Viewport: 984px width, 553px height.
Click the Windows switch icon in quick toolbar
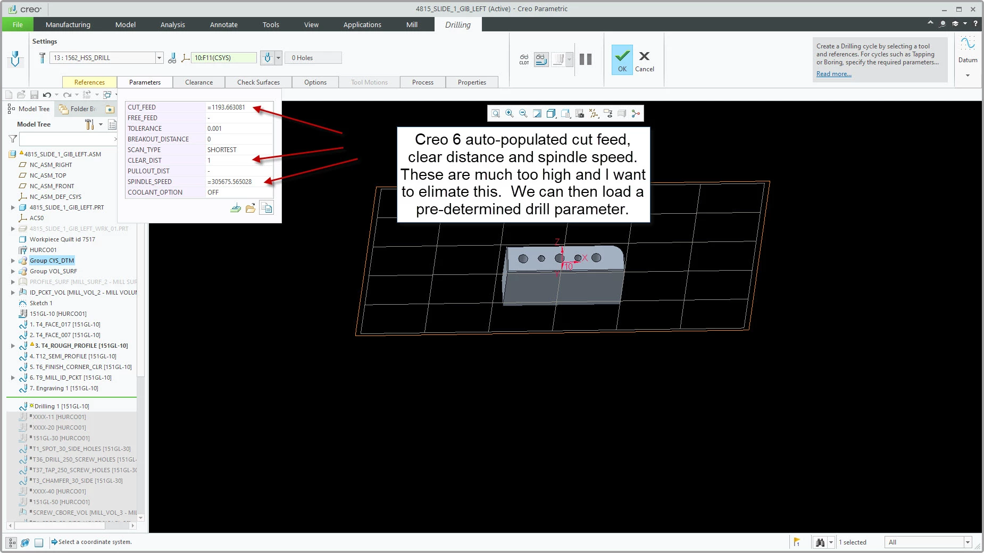point(107,95)
